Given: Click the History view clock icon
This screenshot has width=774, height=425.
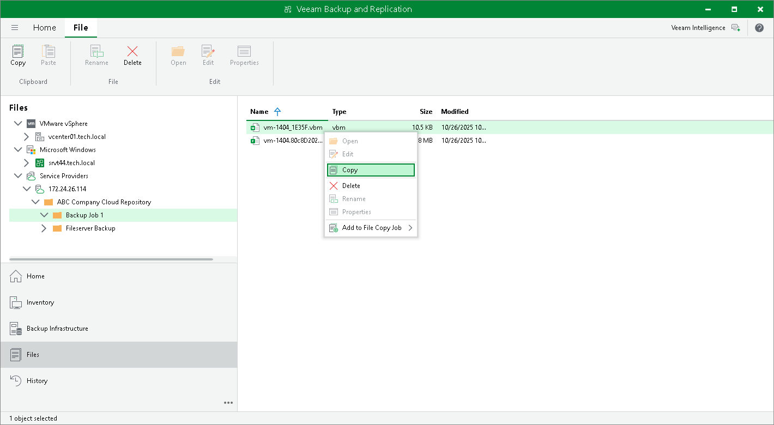Looking at the screenshot, I should point(16,381).
